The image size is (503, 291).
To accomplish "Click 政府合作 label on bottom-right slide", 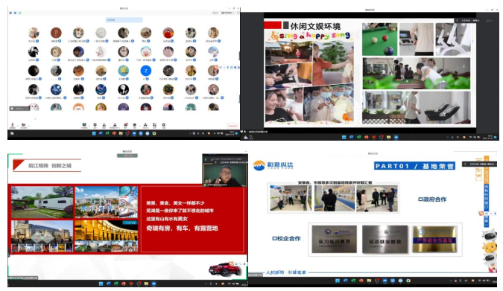I will click(432, 199).
